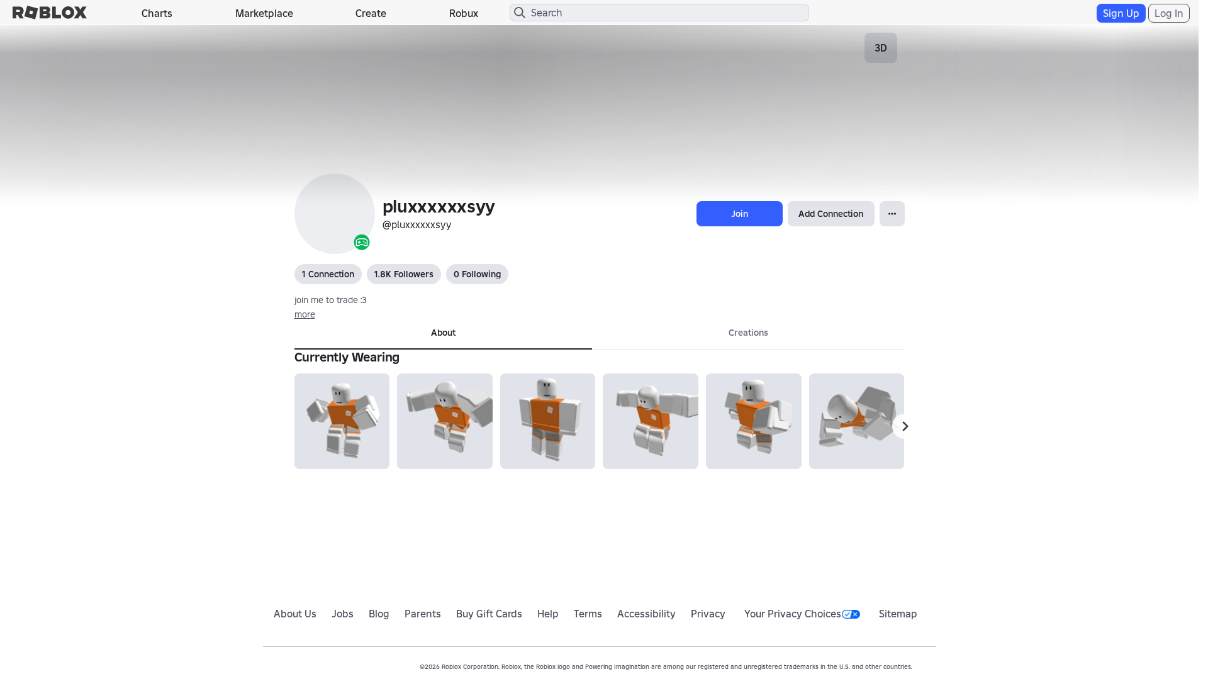Click the privacy choices toggle icon
The width and height of the screenshot is (1208, 679).
point(851,614)
